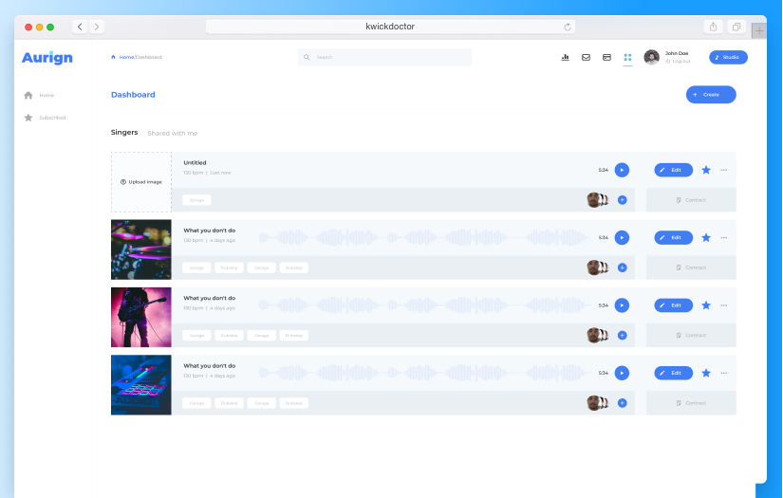The width and height of the screenshot is (783, 498).
Task: Open more options for Untitled track
Action: [724, 170]
